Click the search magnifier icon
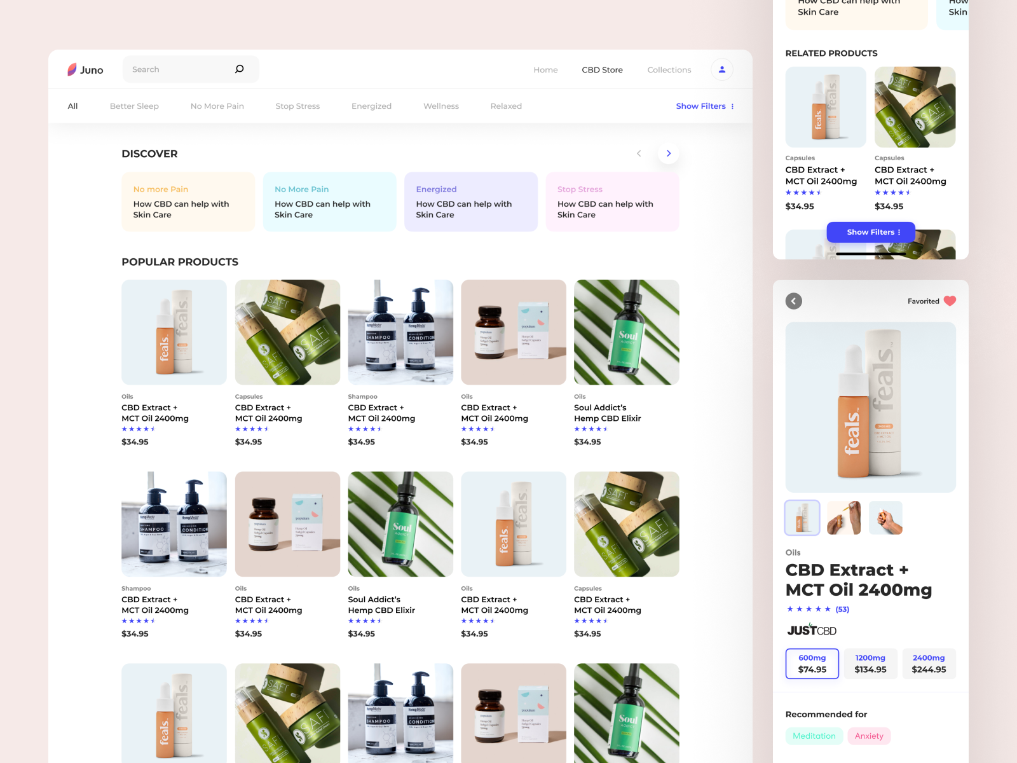The width and height of the screenshot is (1017, 763). 239,69
